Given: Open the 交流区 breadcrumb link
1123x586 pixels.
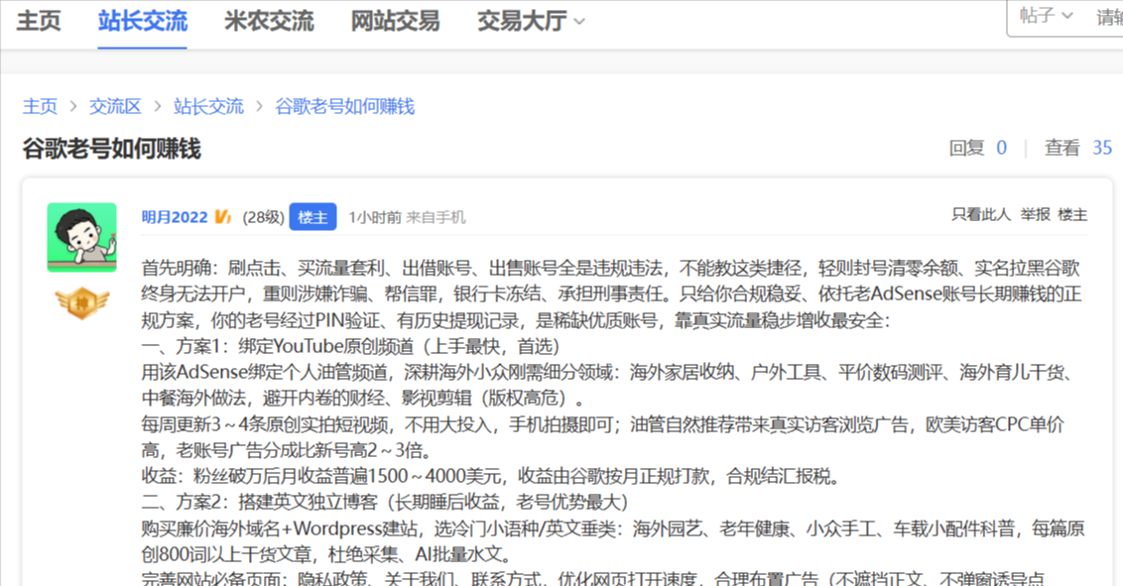Looking at the screenshot, I should coord(115,107).
